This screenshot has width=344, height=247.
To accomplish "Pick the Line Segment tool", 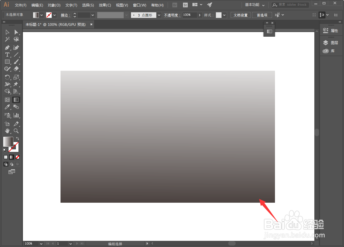I will tap(16, 55).
